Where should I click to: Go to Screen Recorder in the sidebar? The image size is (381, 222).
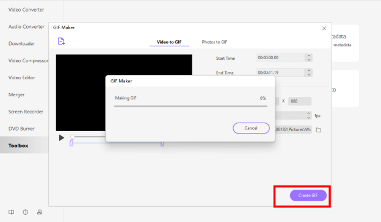(26, 112)
